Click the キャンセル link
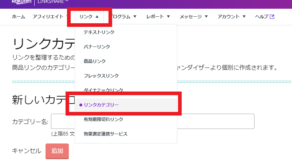This screenshot has height=162, width=292. [x=27, y=151]
